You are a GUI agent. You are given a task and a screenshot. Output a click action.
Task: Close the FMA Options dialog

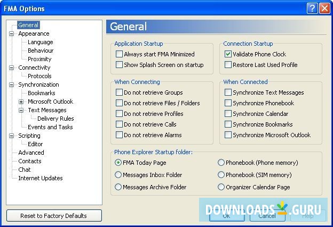[324, 9]
